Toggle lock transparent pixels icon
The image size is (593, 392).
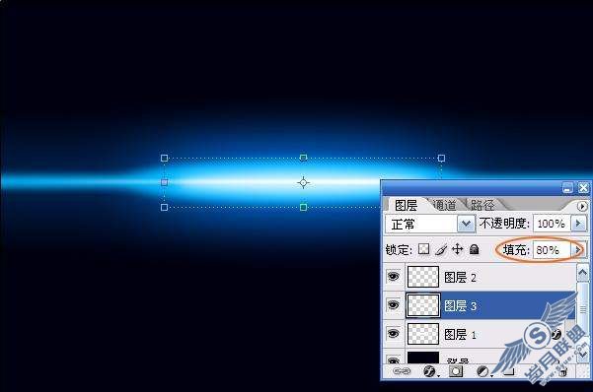point(424,249)
